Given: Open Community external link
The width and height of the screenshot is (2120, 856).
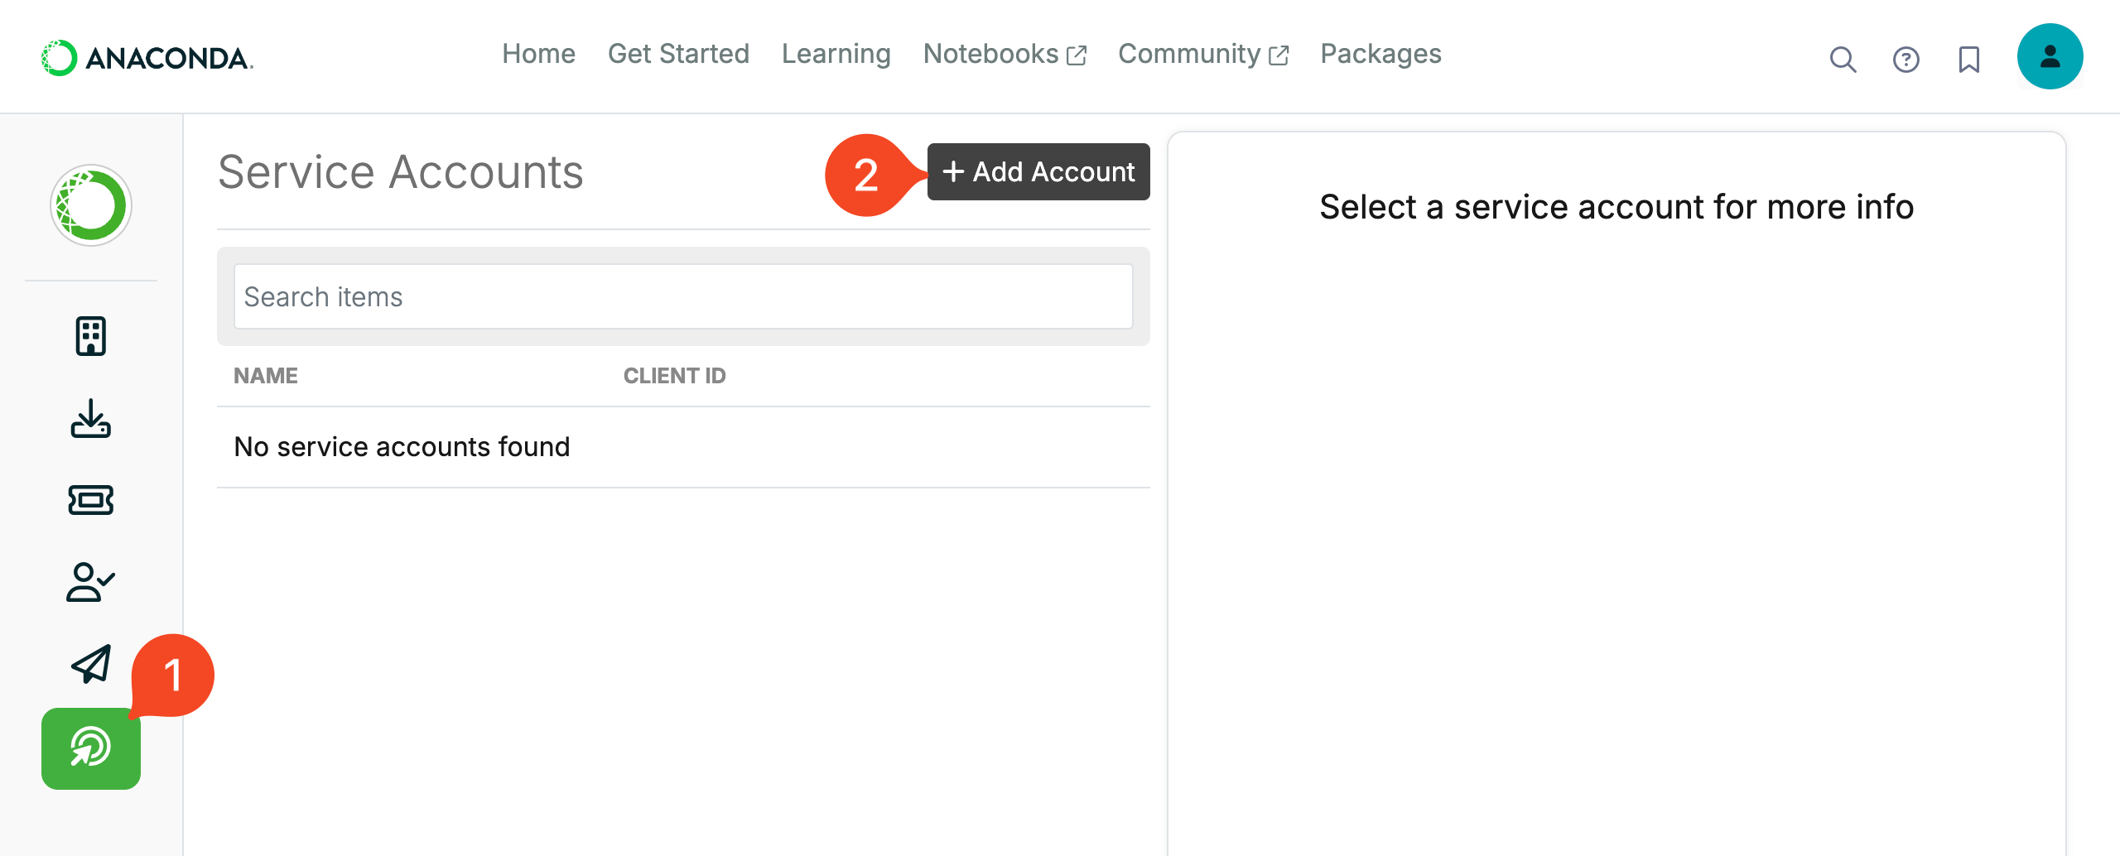Looking at the screenshot, I should pos(1204,54).
